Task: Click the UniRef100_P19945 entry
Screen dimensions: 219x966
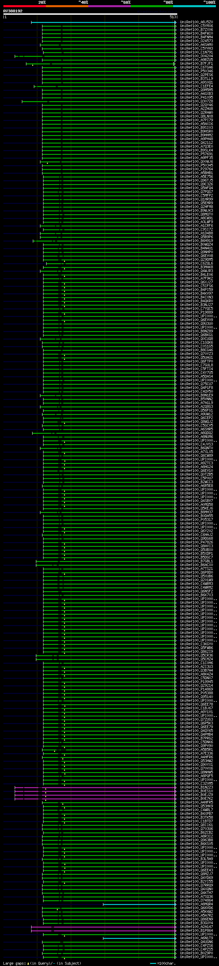Action: pyautogui.click(x=196, y=682)
